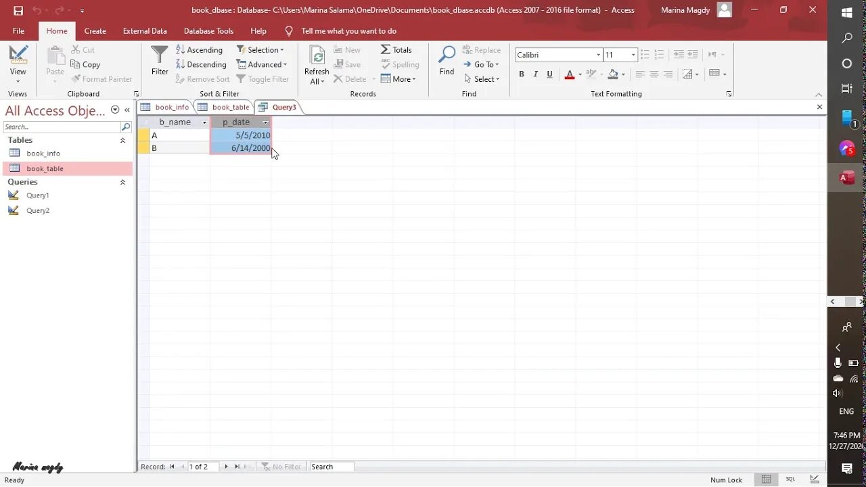Align text right
The image size is (866, 487).
[x=668, y=74]
